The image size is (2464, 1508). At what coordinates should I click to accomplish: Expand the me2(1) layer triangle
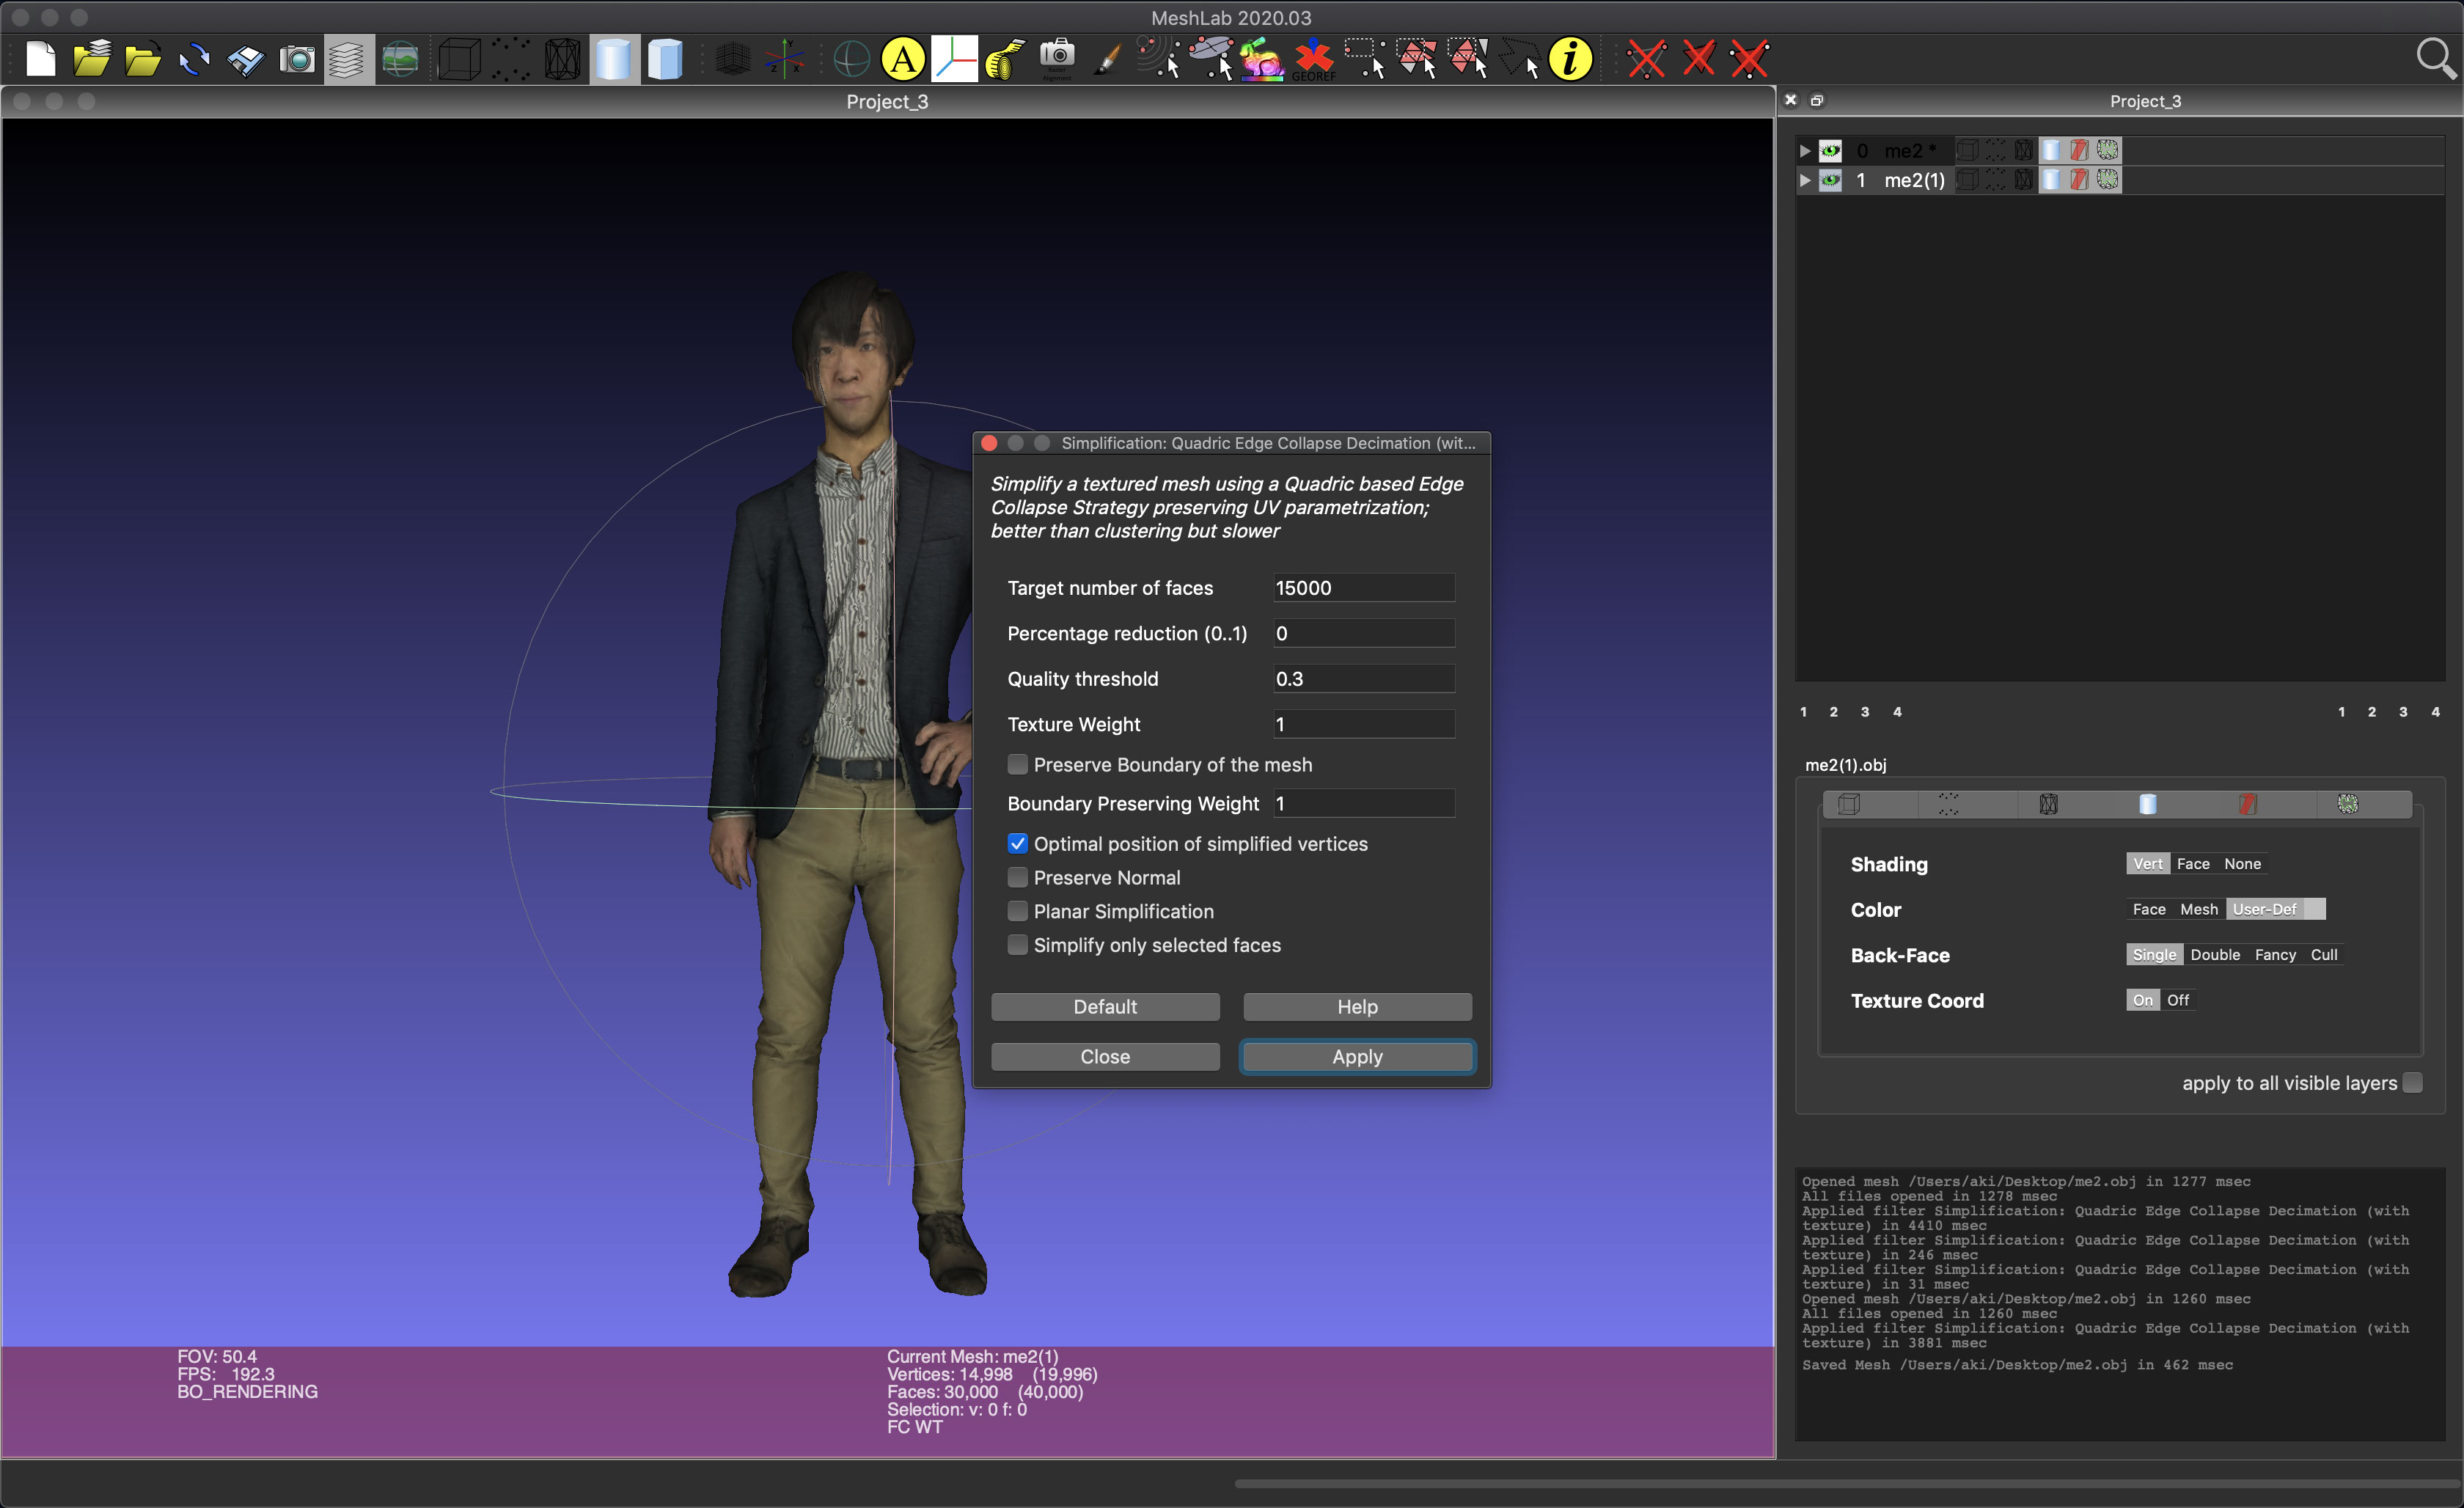coord(1805,180)
